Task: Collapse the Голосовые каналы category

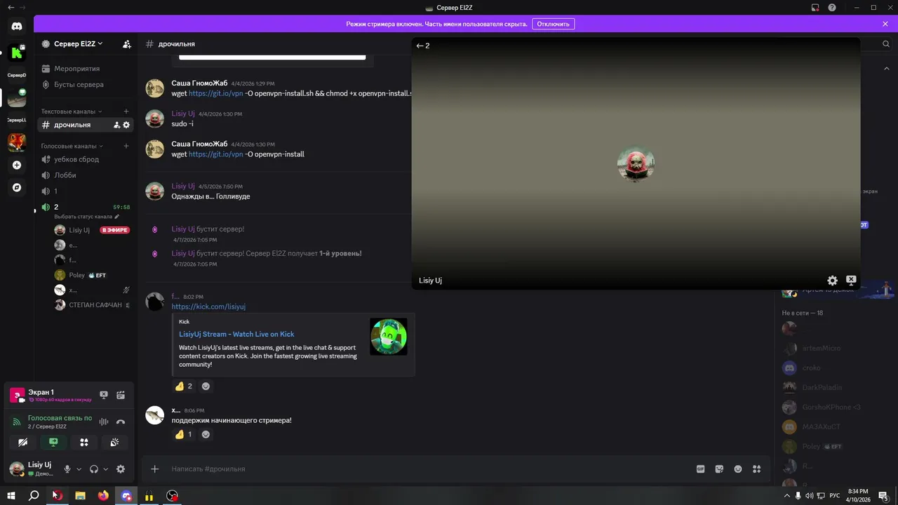Action: pos(72,146)
